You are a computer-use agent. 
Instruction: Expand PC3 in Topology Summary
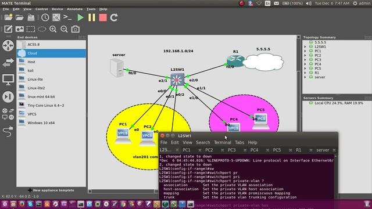(305, 60)
